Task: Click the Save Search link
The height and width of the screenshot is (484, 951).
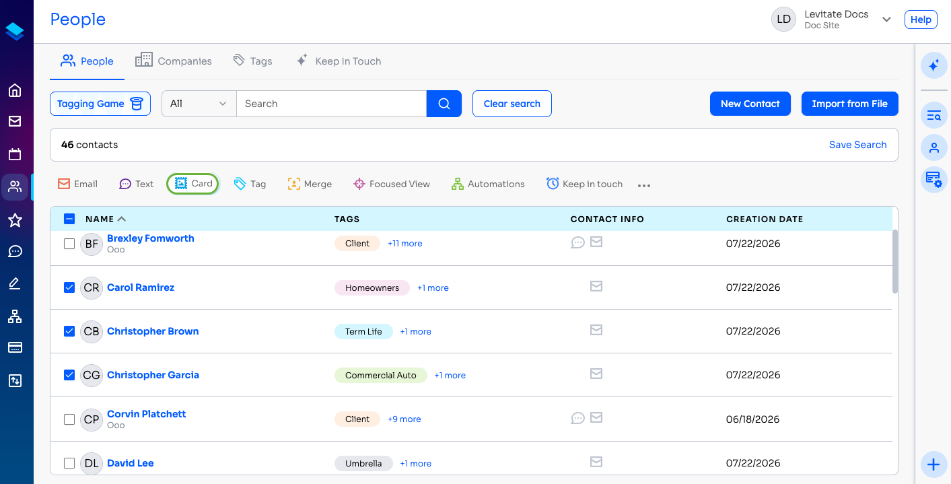Action: [858, 145]
